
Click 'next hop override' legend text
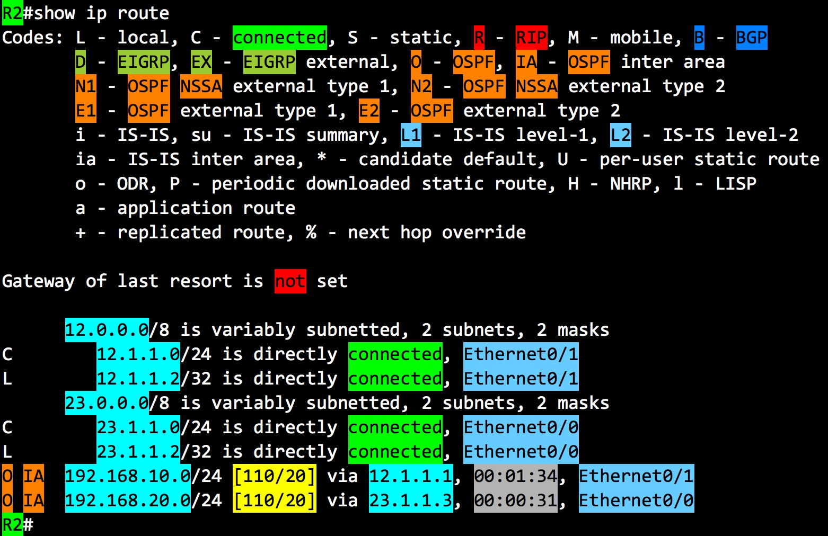tap(437, 233)
